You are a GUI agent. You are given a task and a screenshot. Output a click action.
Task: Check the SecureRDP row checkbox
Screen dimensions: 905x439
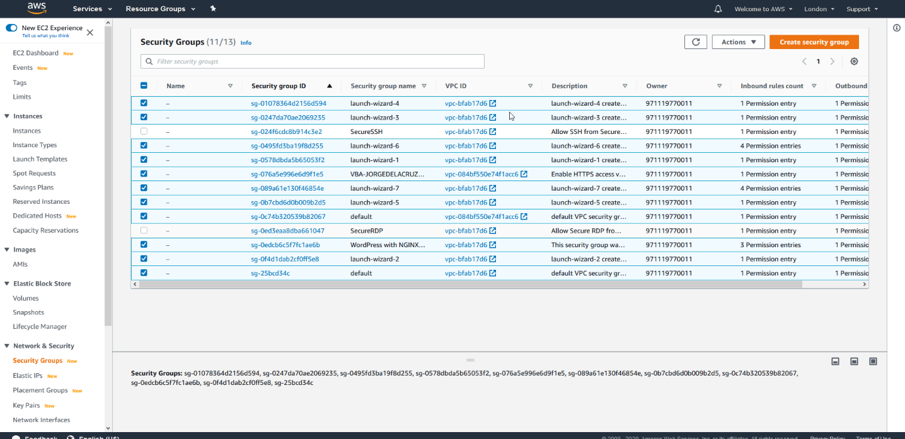pos(144,231)
